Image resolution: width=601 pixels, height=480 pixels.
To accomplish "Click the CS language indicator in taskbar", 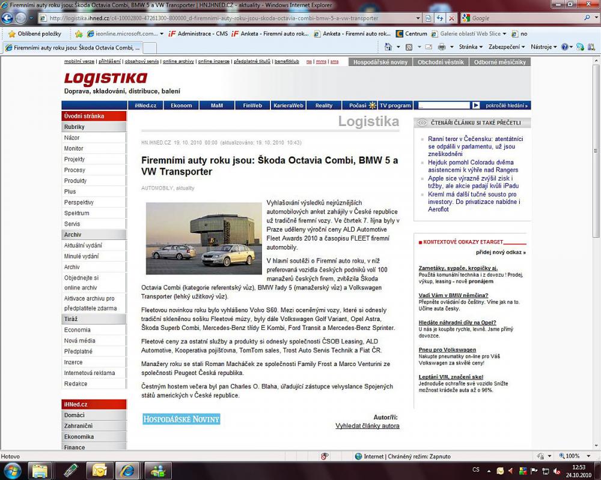I will (476, 470).
